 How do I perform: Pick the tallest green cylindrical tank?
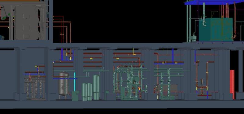(x=96, y=87)
